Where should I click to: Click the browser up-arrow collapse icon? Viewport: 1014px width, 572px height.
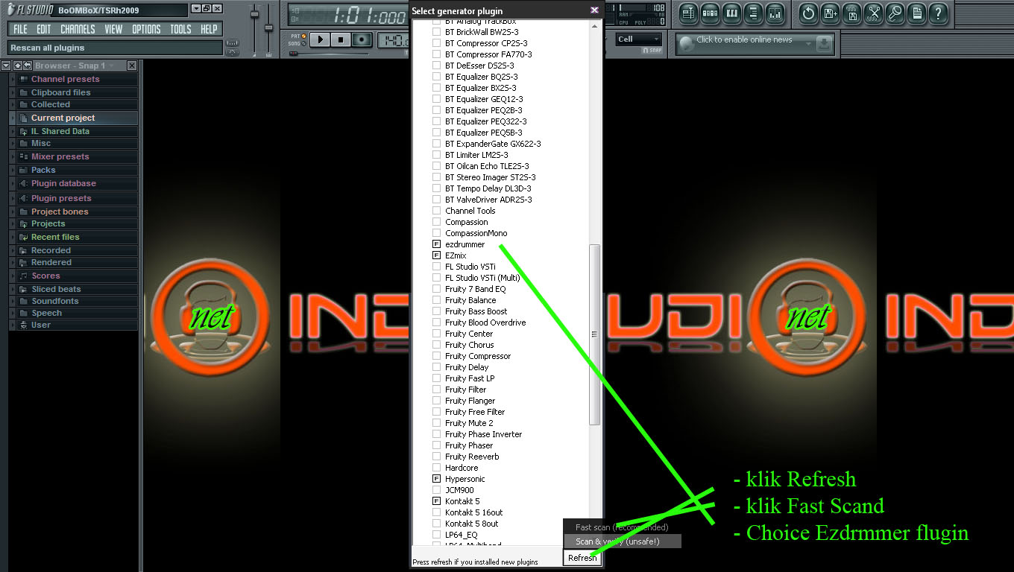[x=17, y=66]
